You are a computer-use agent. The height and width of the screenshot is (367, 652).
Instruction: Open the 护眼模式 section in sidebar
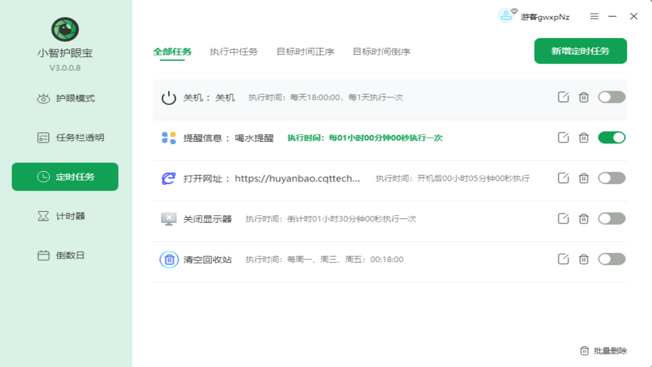[x=65, y=98]
